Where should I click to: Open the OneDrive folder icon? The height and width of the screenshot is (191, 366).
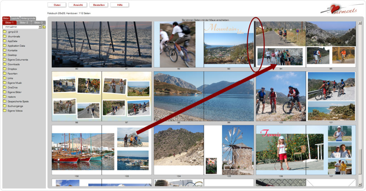5,87
